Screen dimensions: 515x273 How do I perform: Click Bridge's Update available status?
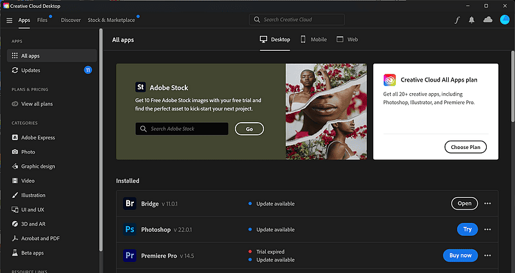pyautogui.click(x=272, y=204)
